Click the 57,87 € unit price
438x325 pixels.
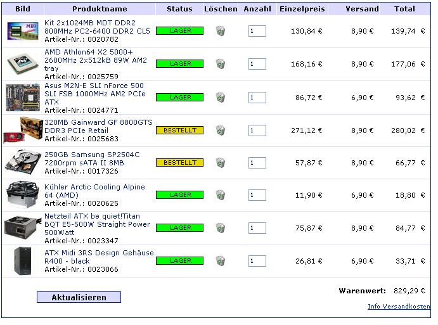coord(309,163)
